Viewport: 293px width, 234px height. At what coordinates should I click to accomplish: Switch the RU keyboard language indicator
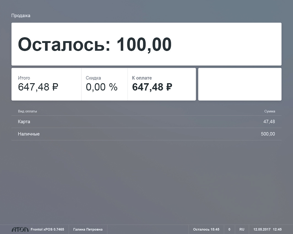coord(242,229)
